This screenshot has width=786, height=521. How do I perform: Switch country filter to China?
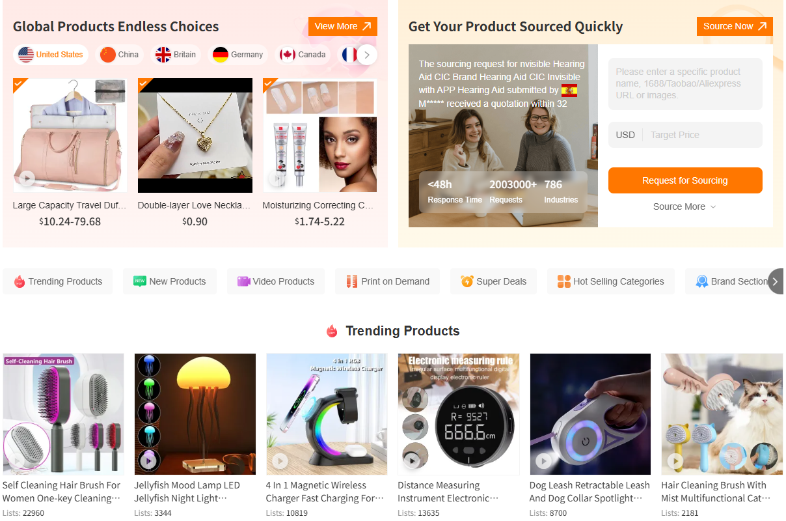(x=119, y=55)
